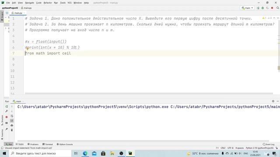Open the Code menu

click(39, 3)
